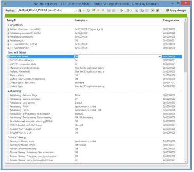Collapse the Antialiasing group header
Screen dimensions: 194x172
[14, 91]
